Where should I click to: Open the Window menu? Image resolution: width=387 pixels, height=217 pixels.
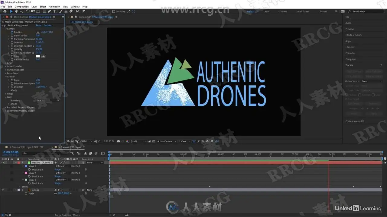pos(75,7)
